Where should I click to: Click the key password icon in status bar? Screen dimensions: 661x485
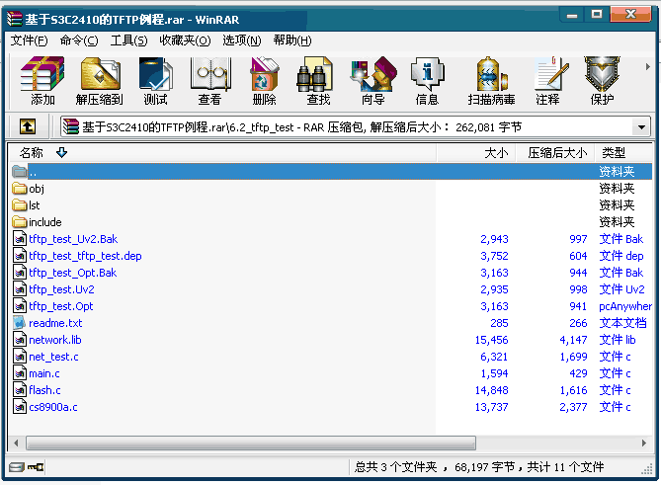click(x=36, y=467)
